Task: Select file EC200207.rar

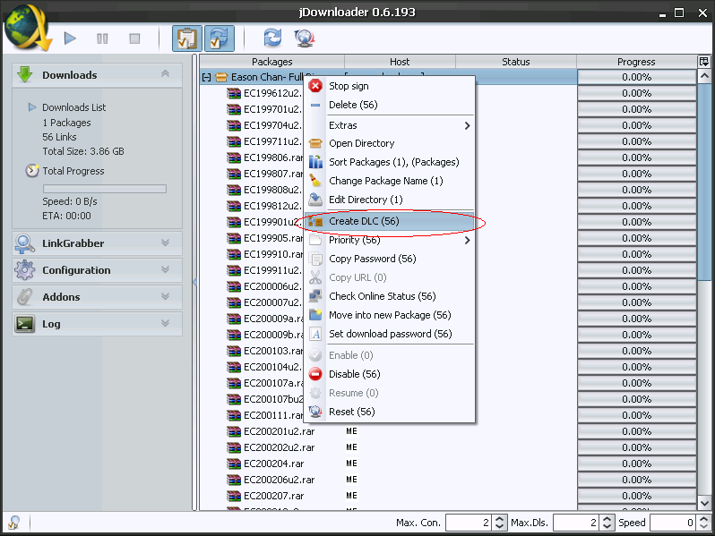Action: click(x=273, y=496)
